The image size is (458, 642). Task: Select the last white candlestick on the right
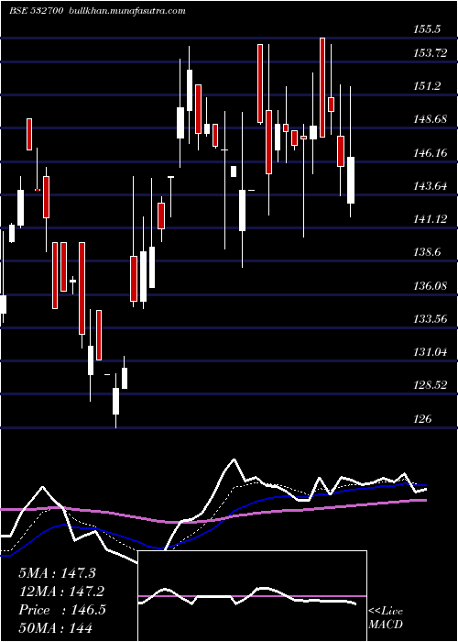click(x=351, y=180)
